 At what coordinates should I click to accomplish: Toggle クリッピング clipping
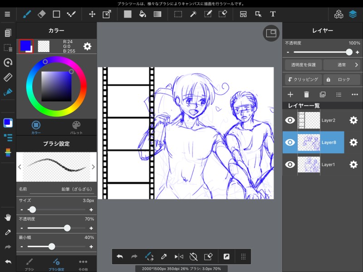coord(303,79)
